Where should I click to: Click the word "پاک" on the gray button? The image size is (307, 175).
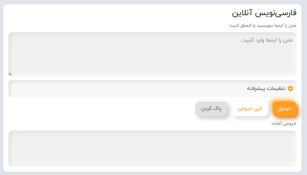tap(218, 109)
